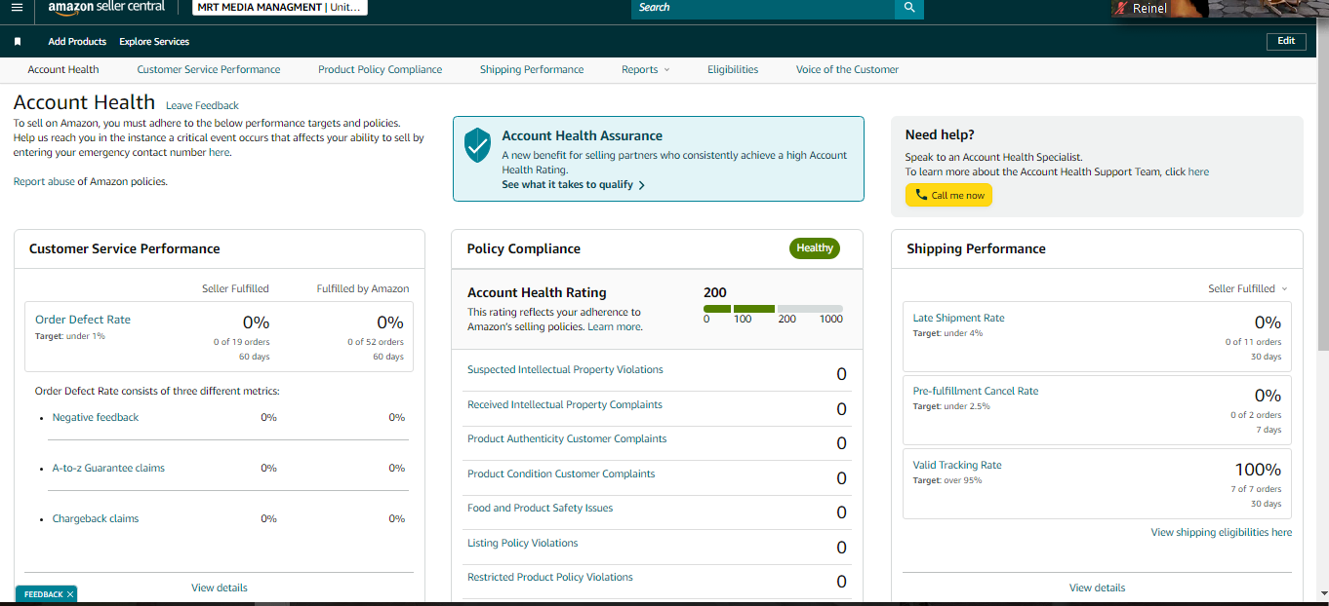
Task: Open Product Condition Customer Complaints
Action: [561, 474]
